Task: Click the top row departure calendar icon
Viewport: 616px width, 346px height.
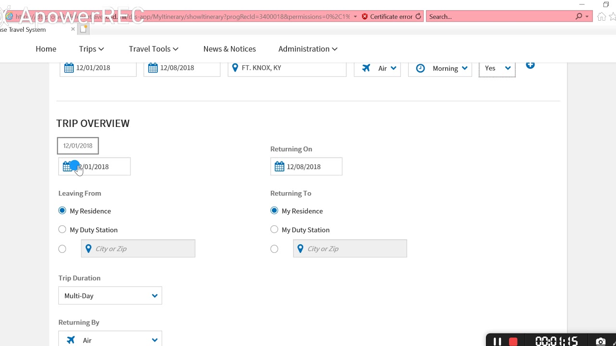Action: coord(69,68)
